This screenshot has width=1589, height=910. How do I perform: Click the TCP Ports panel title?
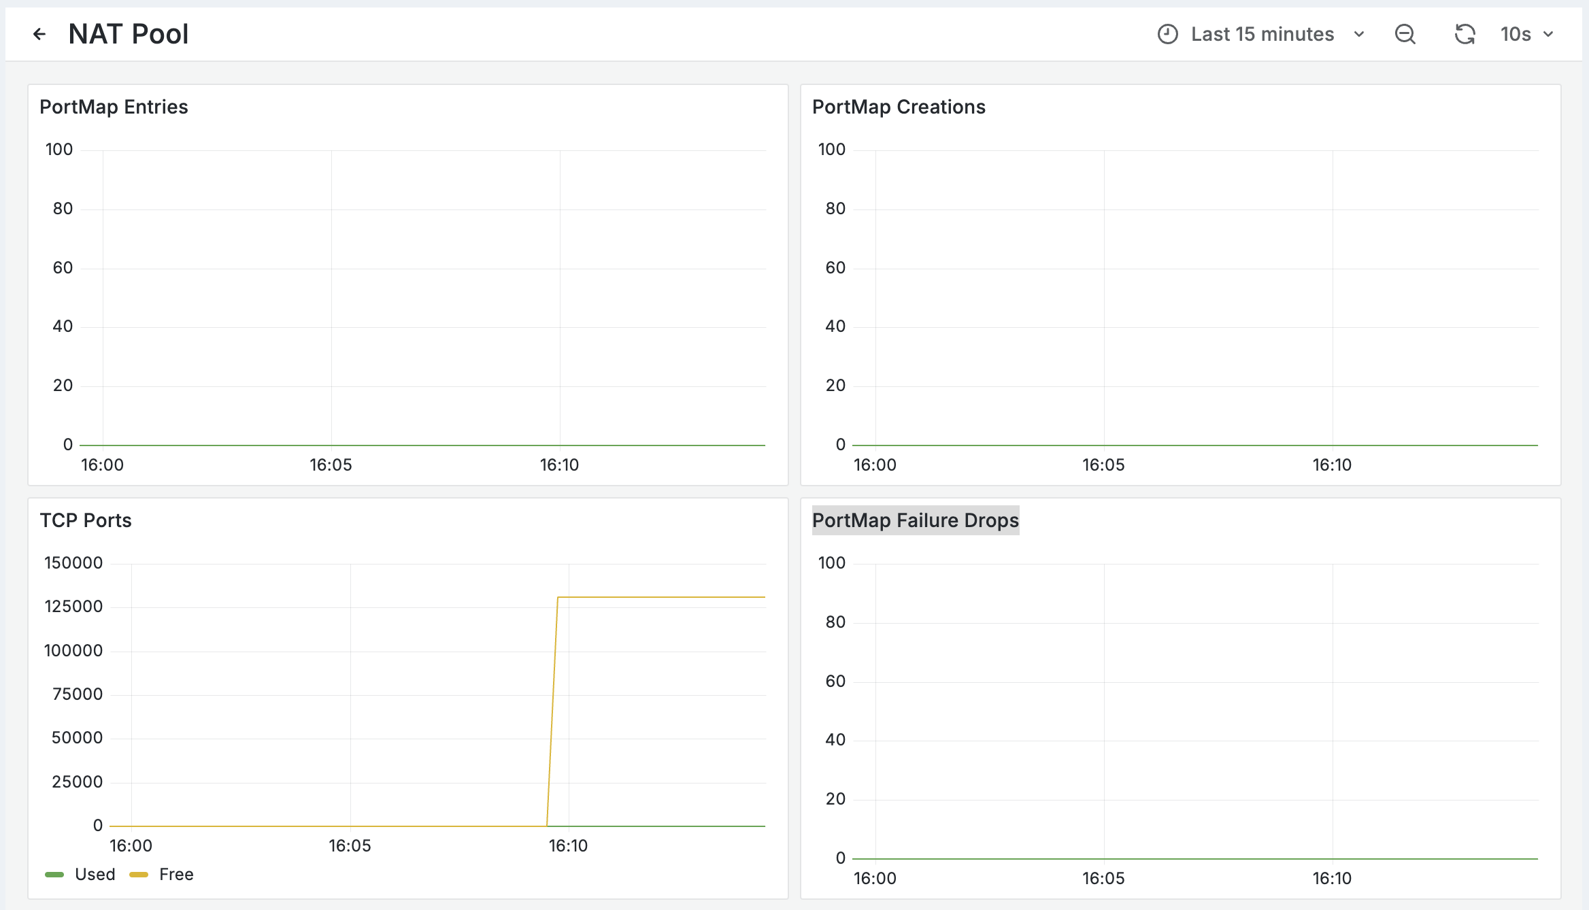point(86,520)
